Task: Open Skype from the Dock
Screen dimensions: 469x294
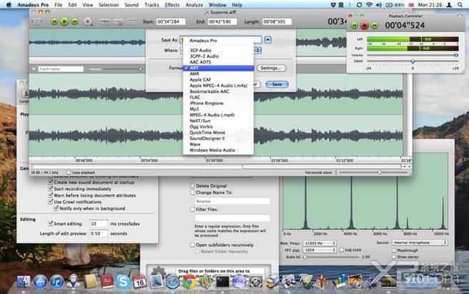Action: point(123,281)
